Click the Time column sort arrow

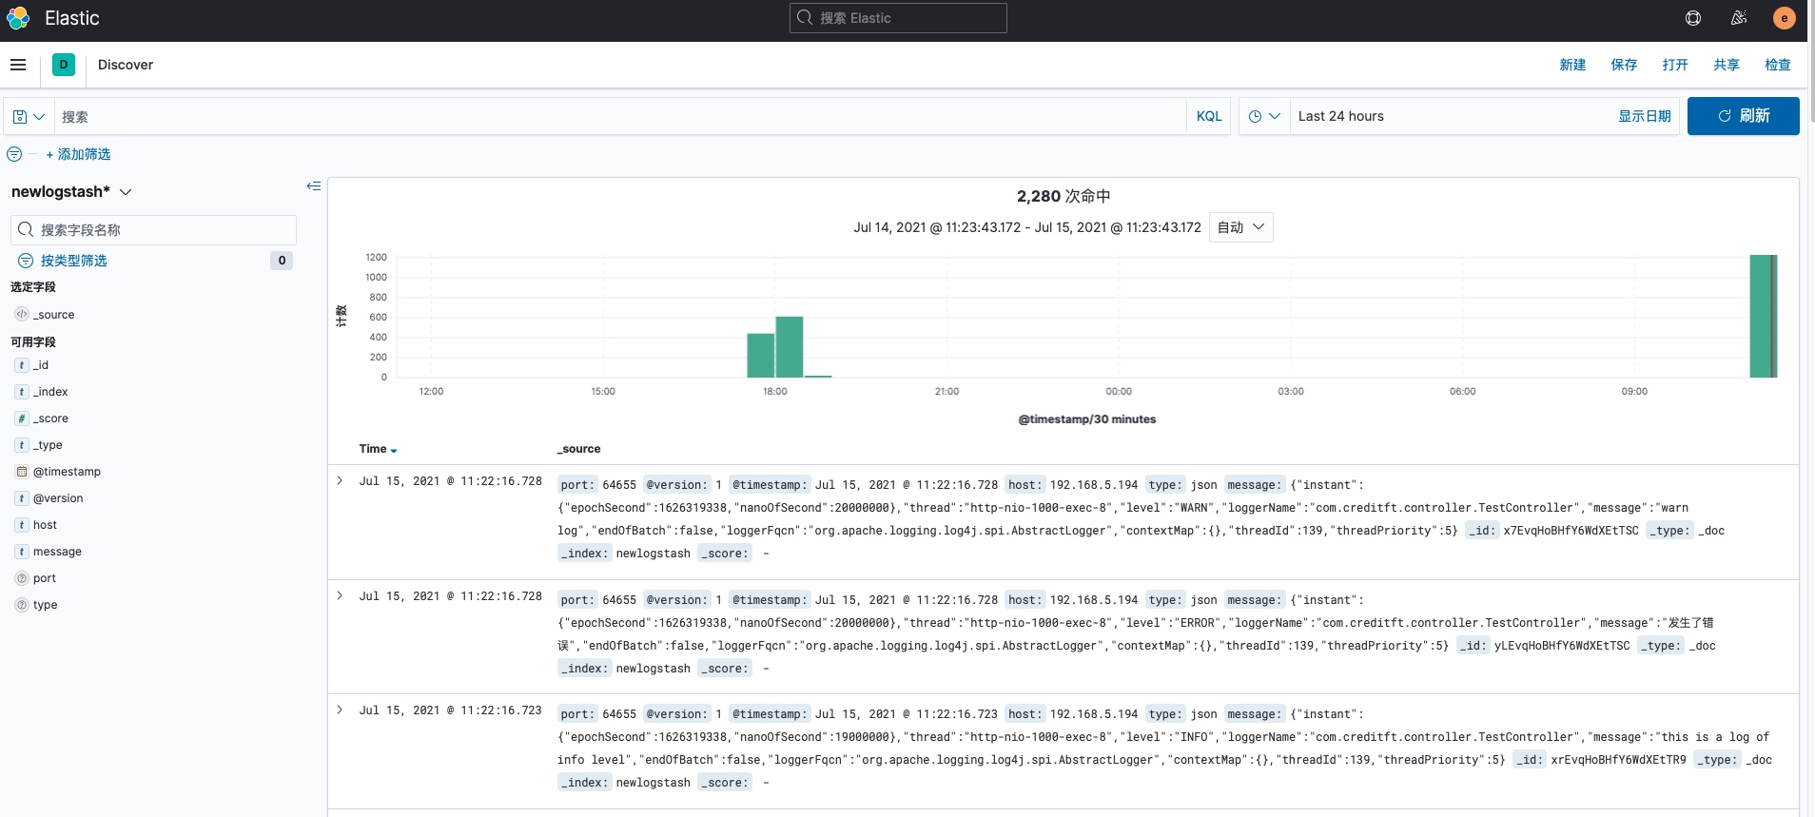coord(394,450)
